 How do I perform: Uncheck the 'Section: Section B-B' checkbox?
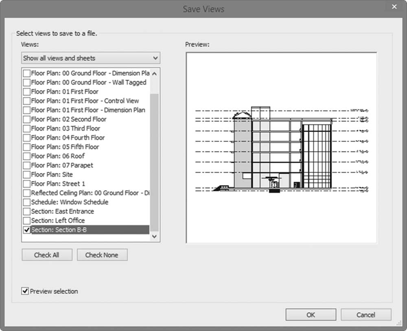26,230
